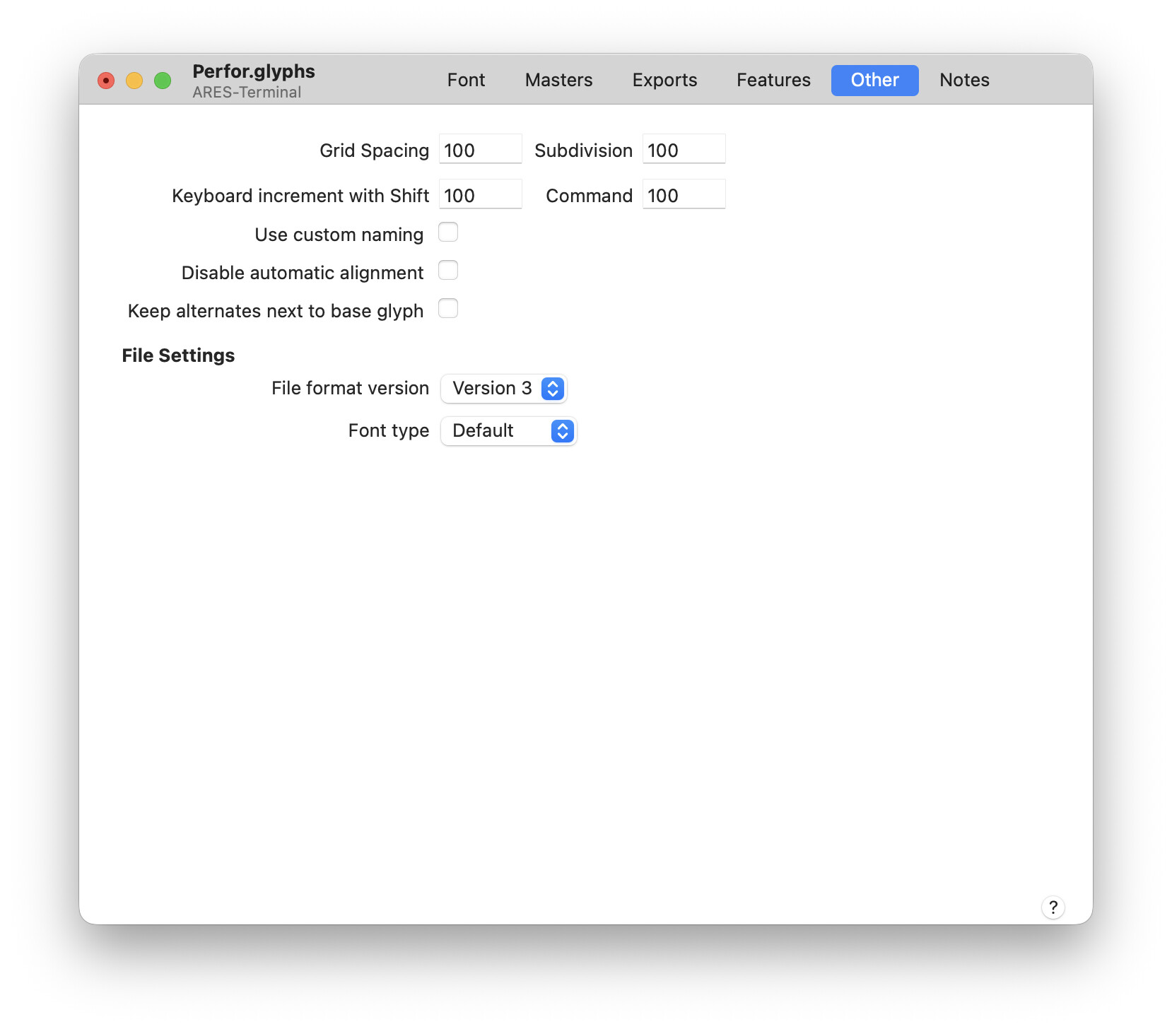The width and height of the screenshot is (1172, 1029).
Task: Enable Use custom naming checkbox
Action: click(448, 233)
